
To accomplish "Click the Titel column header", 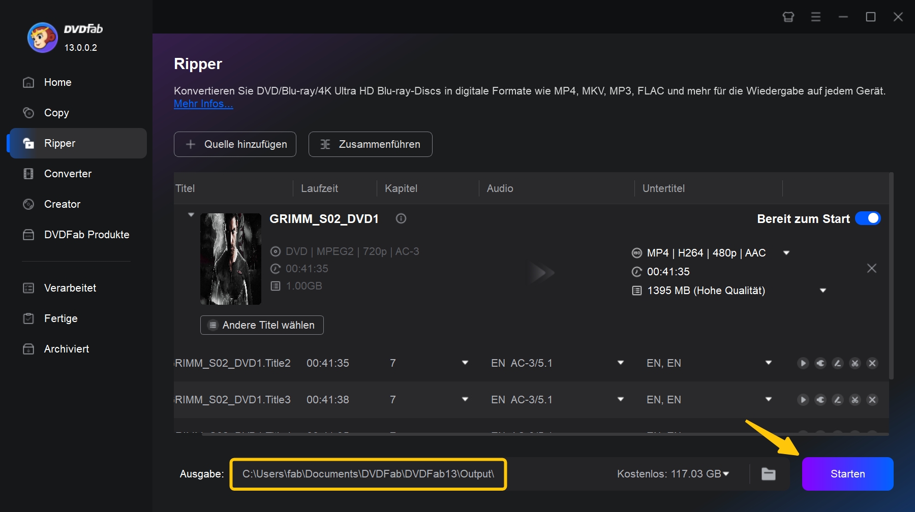I will (185, 188).
